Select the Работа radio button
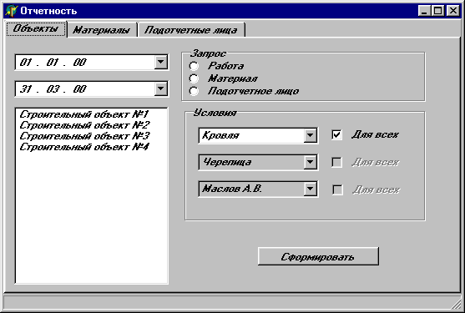 point(194,66)
